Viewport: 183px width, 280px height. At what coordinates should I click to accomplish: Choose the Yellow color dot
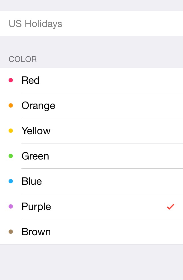click(11, 131)
